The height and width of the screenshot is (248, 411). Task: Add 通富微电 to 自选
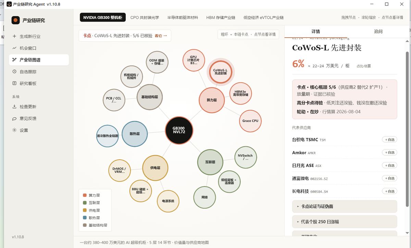pos(389,178)
